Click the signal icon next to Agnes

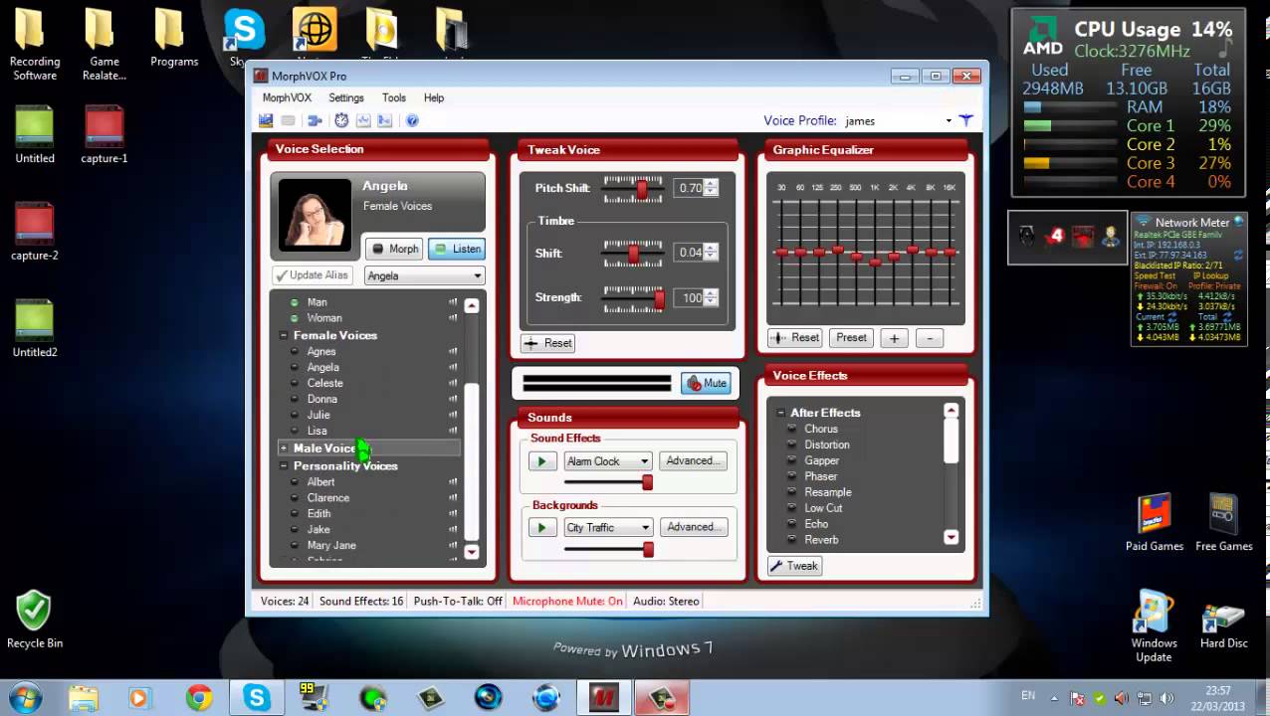(x=453, y=351)
